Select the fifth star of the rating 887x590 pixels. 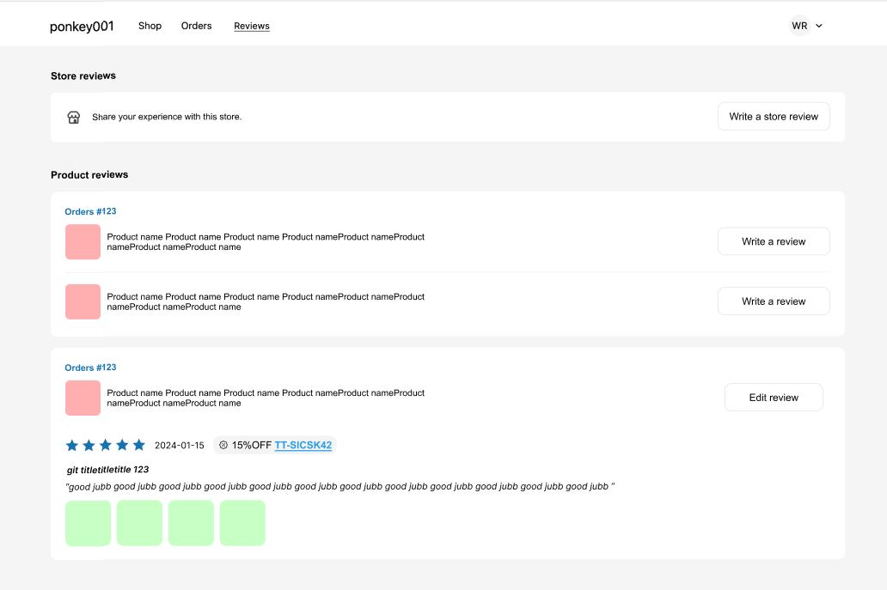(137, 445)
